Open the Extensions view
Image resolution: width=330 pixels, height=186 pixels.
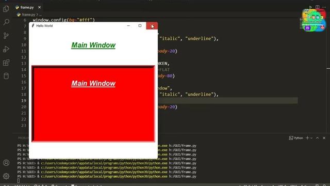tap(6, 63)
